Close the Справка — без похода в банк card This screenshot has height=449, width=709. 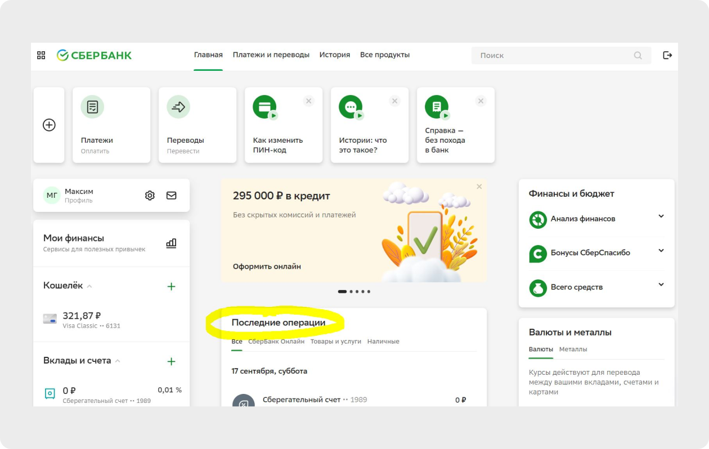coord(481,101)
